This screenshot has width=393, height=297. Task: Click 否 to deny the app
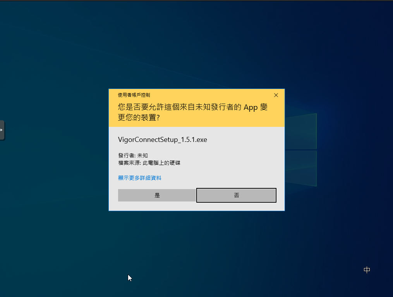236,195
